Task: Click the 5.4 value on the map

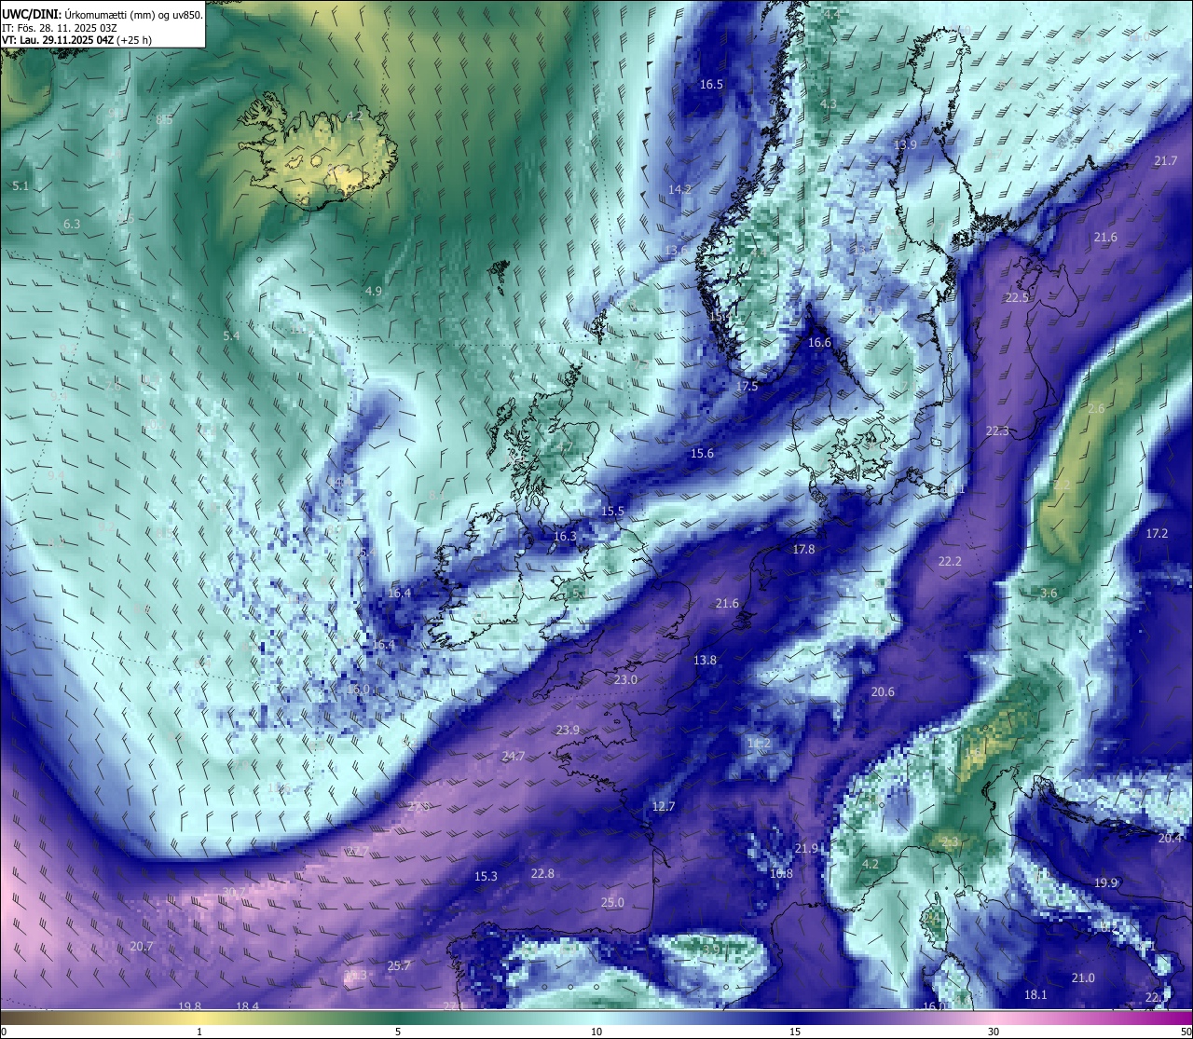Action: [231, 335]
